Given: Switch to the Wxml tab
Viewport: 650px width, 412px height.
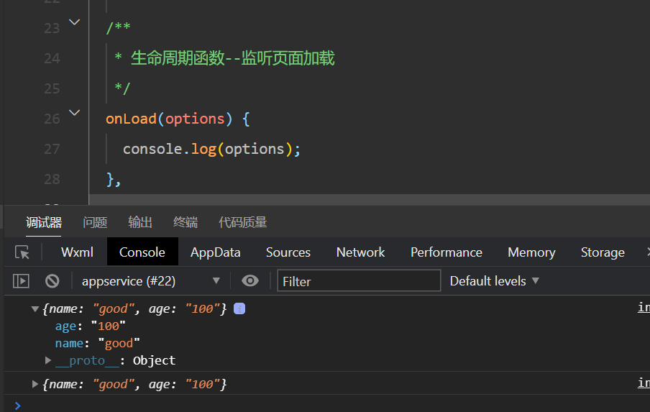Looking at the screenshot, I should 77,252.
